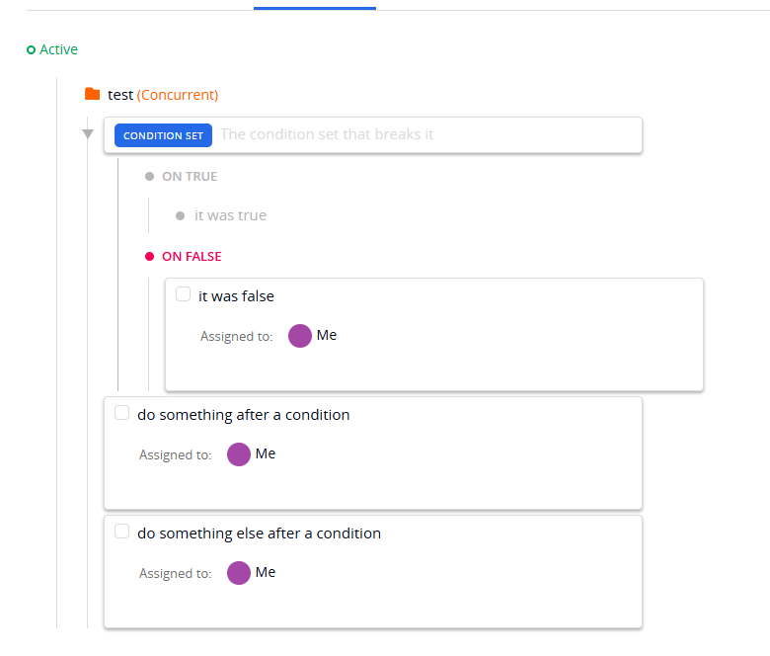
Task: Select the ON FALSE branch label
Action: pyautogui.click(x=192, y=257)
